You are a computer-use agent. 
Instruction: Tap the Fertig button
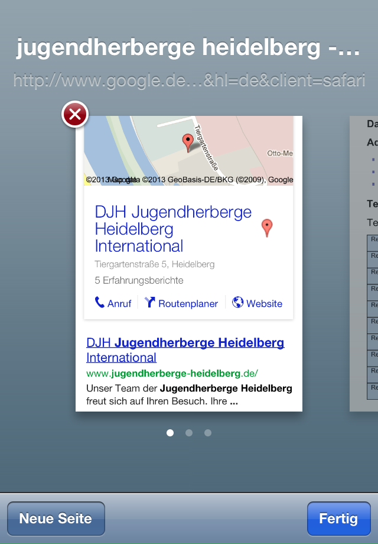pyautogui.click(x=338, y=519)
